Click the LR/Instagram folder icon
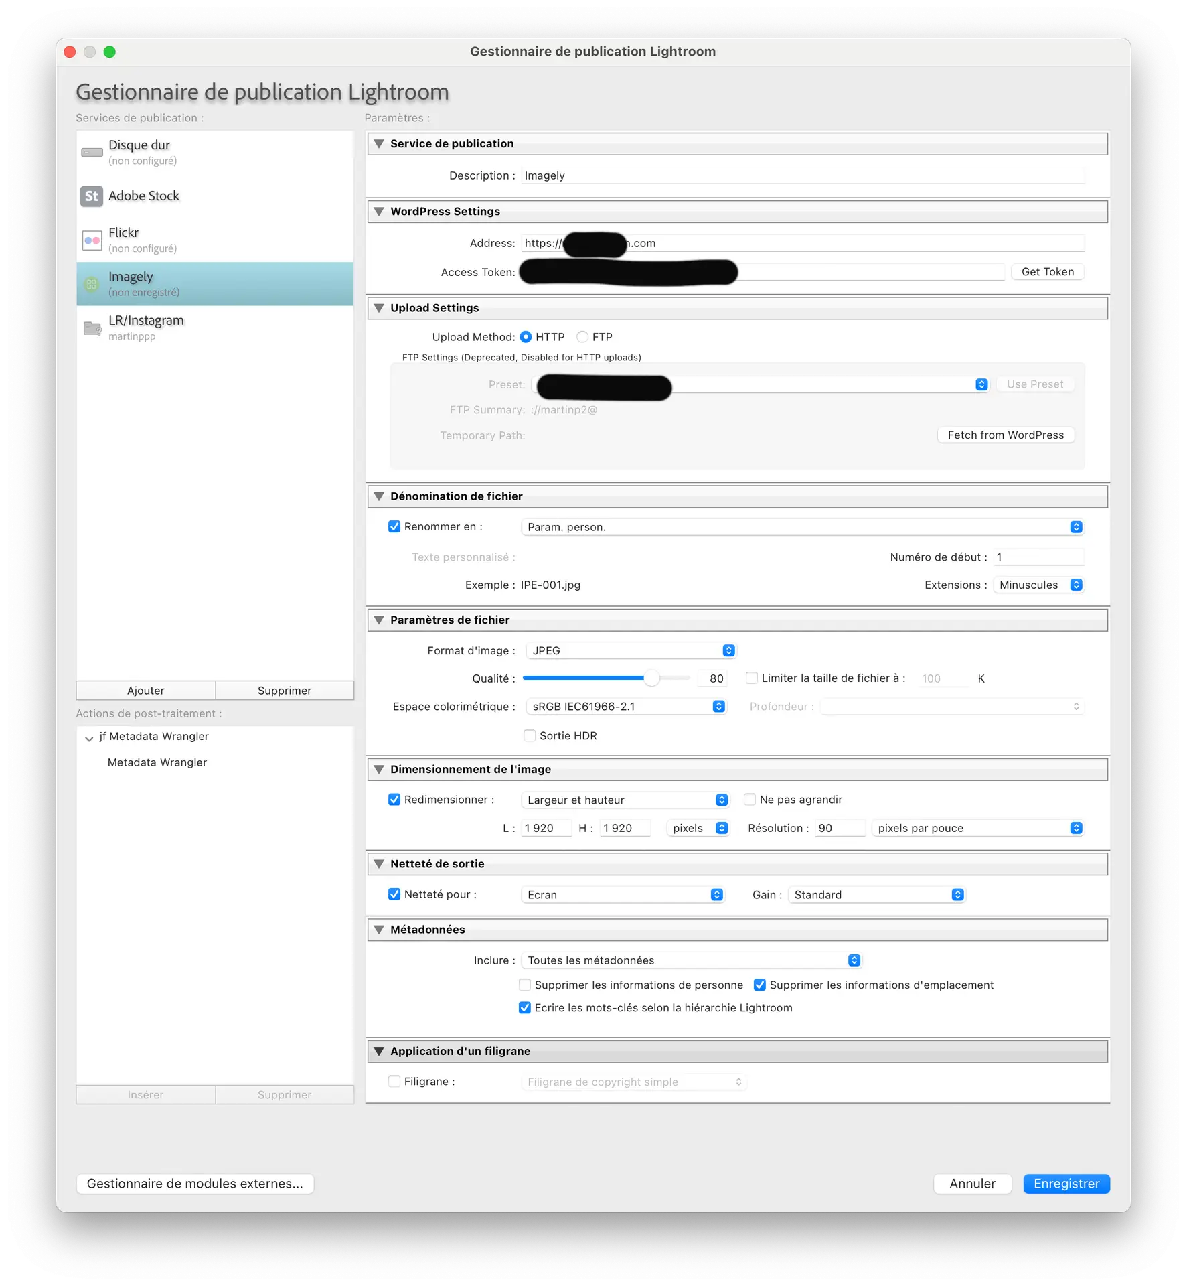The height and width of the screenshot is (1286, 1187). (92, 328)
